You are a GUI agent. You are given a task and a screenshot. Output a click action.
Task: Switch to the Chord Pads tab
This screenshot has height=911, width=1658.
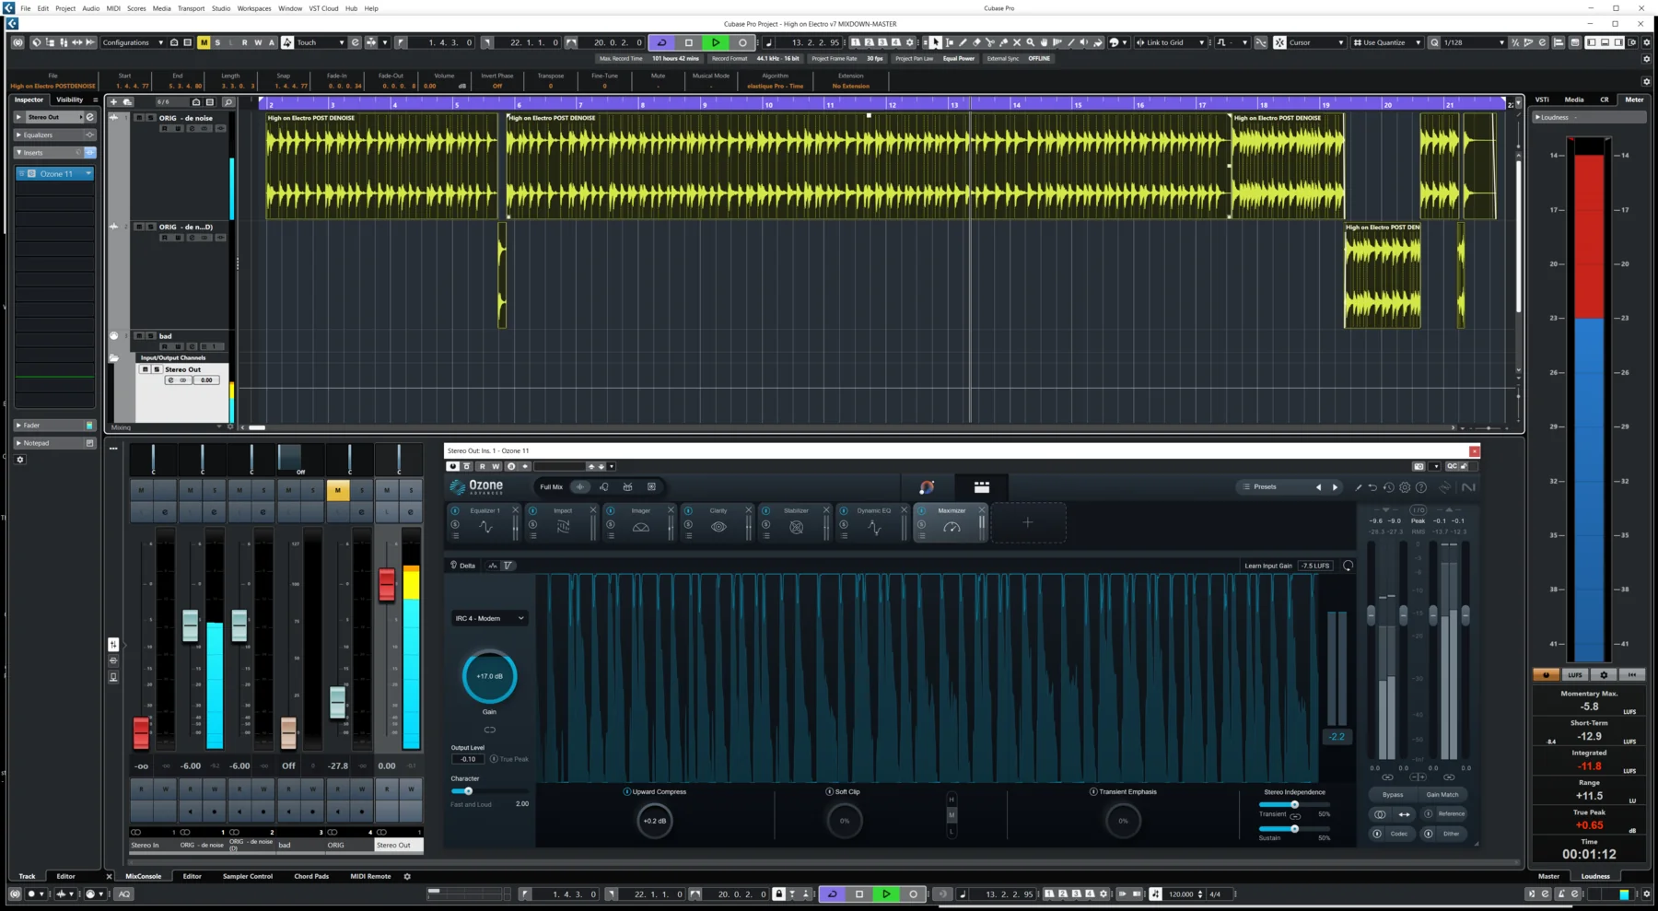(312, 876)
